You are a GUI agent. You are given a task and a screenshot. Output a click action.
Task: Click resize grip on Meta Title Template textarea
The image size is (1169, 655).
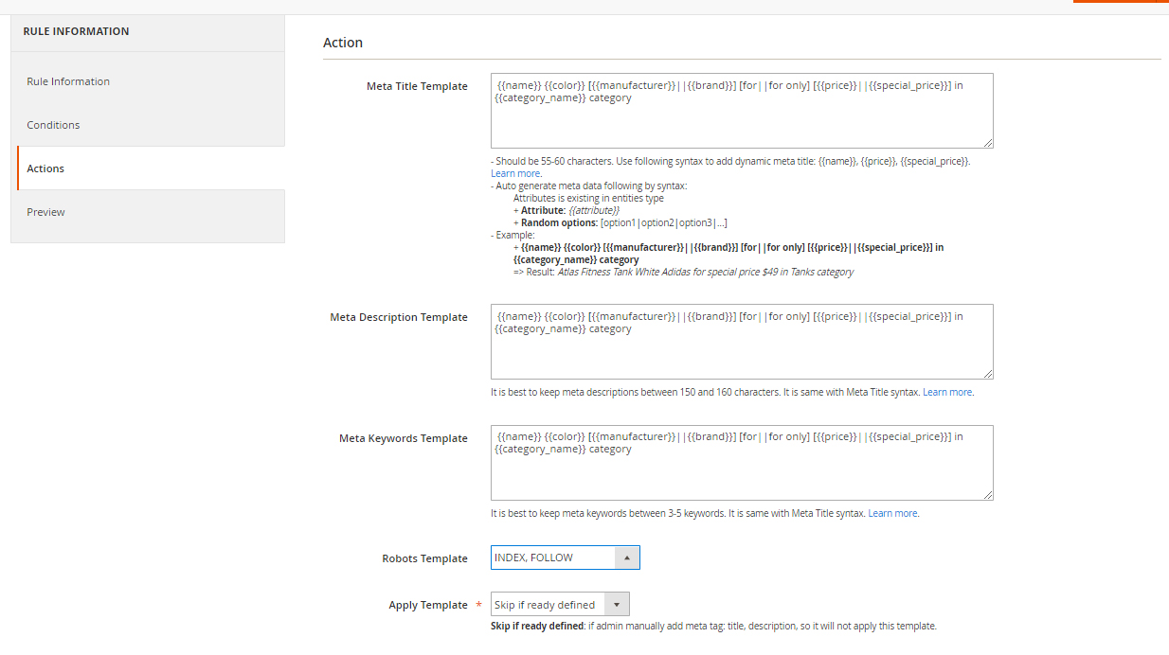click(x=988, y=144)
